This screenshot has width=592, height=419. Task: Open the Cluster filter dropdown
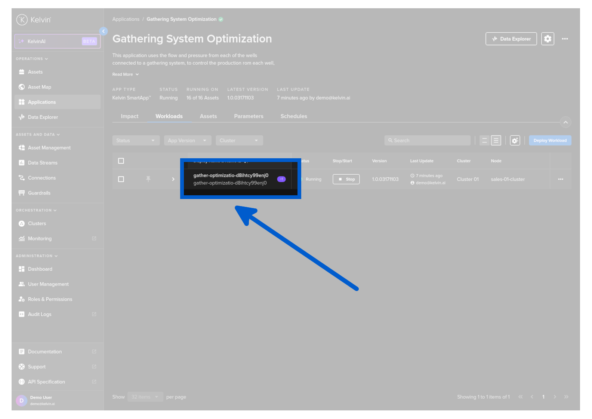point(239,141)
